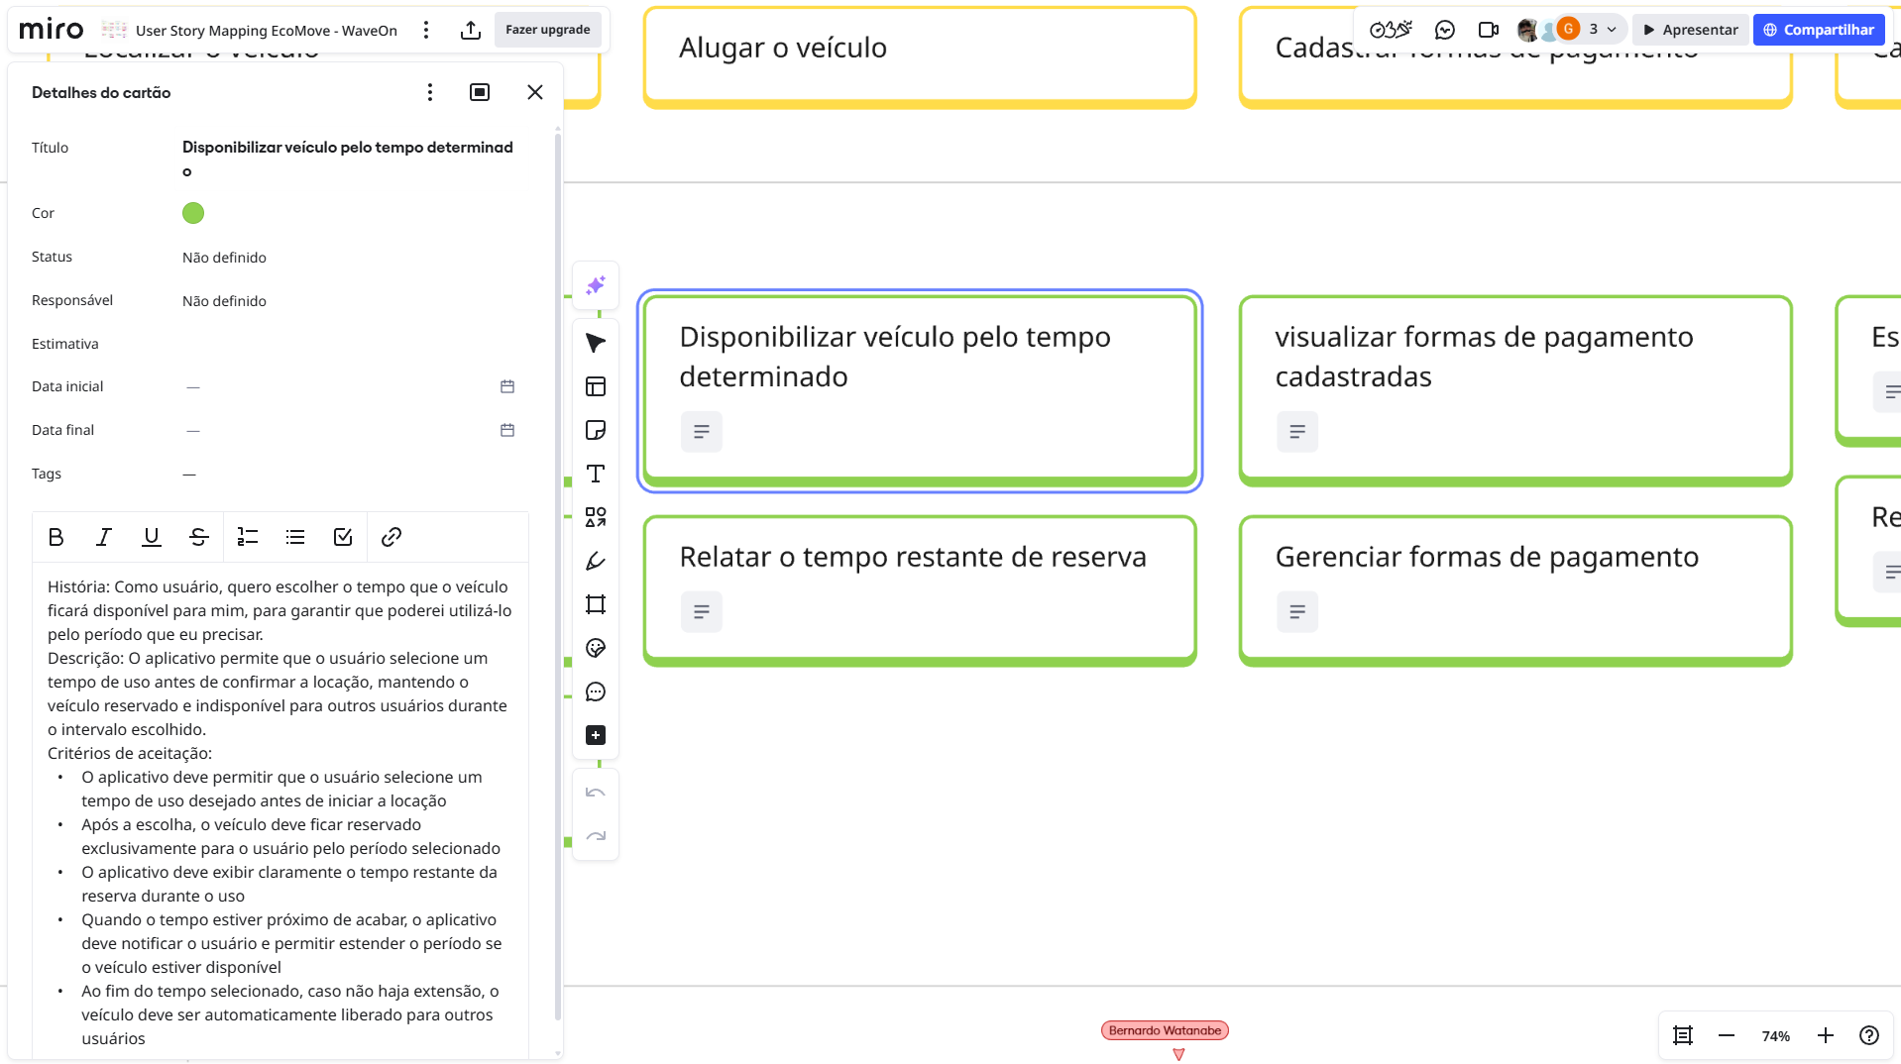Viewport: 1901px width, 1064px height.
Task: Insert a checkbox task list
Action: (x=343, y=537)
